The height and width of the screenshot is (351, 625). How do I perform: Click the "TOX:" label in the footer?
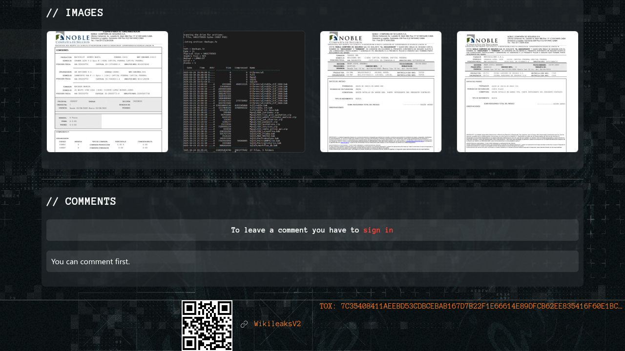pyautogui.click(x=328, y=306)
